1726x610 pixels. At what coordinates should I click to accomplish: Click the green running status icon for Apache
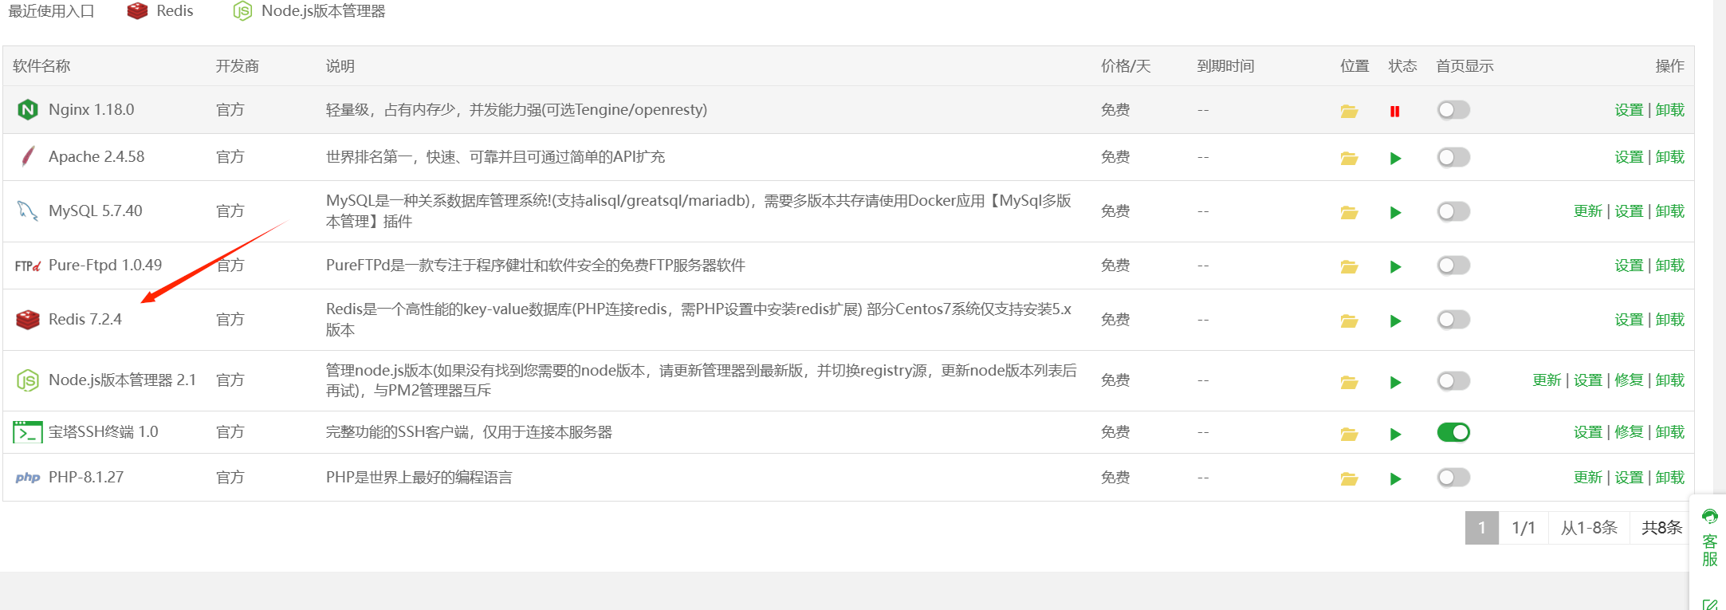[x=1395, y=158]
